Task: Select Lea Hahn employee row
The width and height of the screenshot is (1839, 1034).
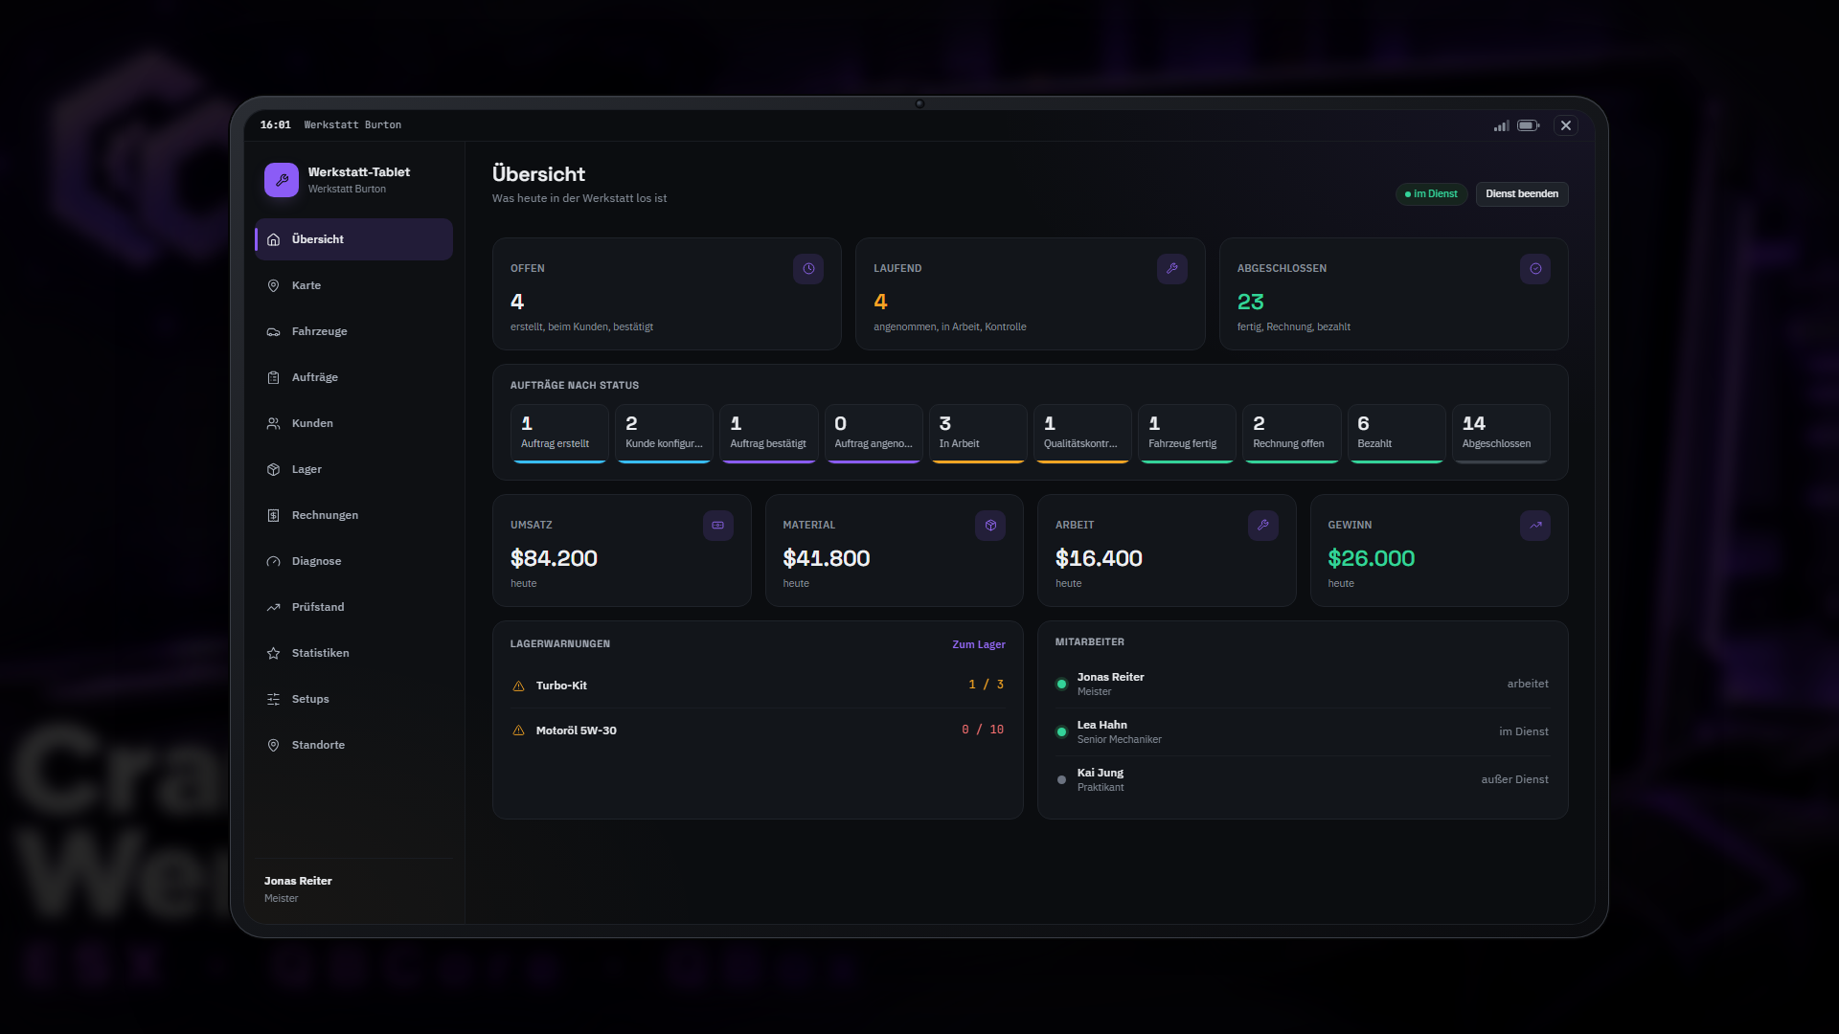Action: pyautogui.click(x=1303, y=731)
